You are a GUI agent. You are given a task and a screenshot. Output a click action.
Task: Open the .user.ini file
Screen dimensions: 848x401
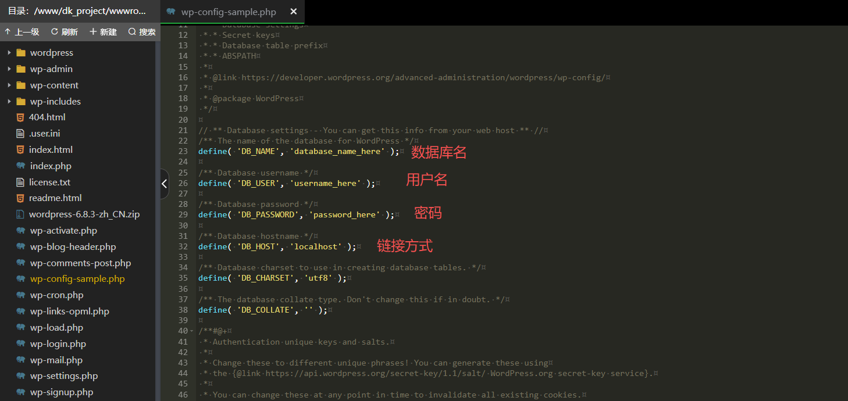pos(44,134)
